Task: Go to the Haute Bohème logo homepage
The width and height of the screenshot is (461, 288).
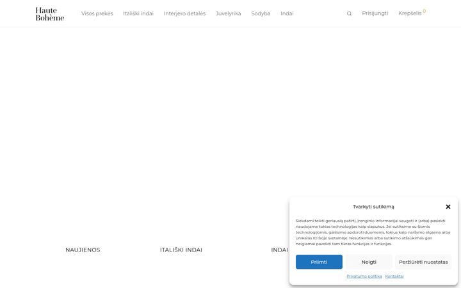Action: [50, 14]
